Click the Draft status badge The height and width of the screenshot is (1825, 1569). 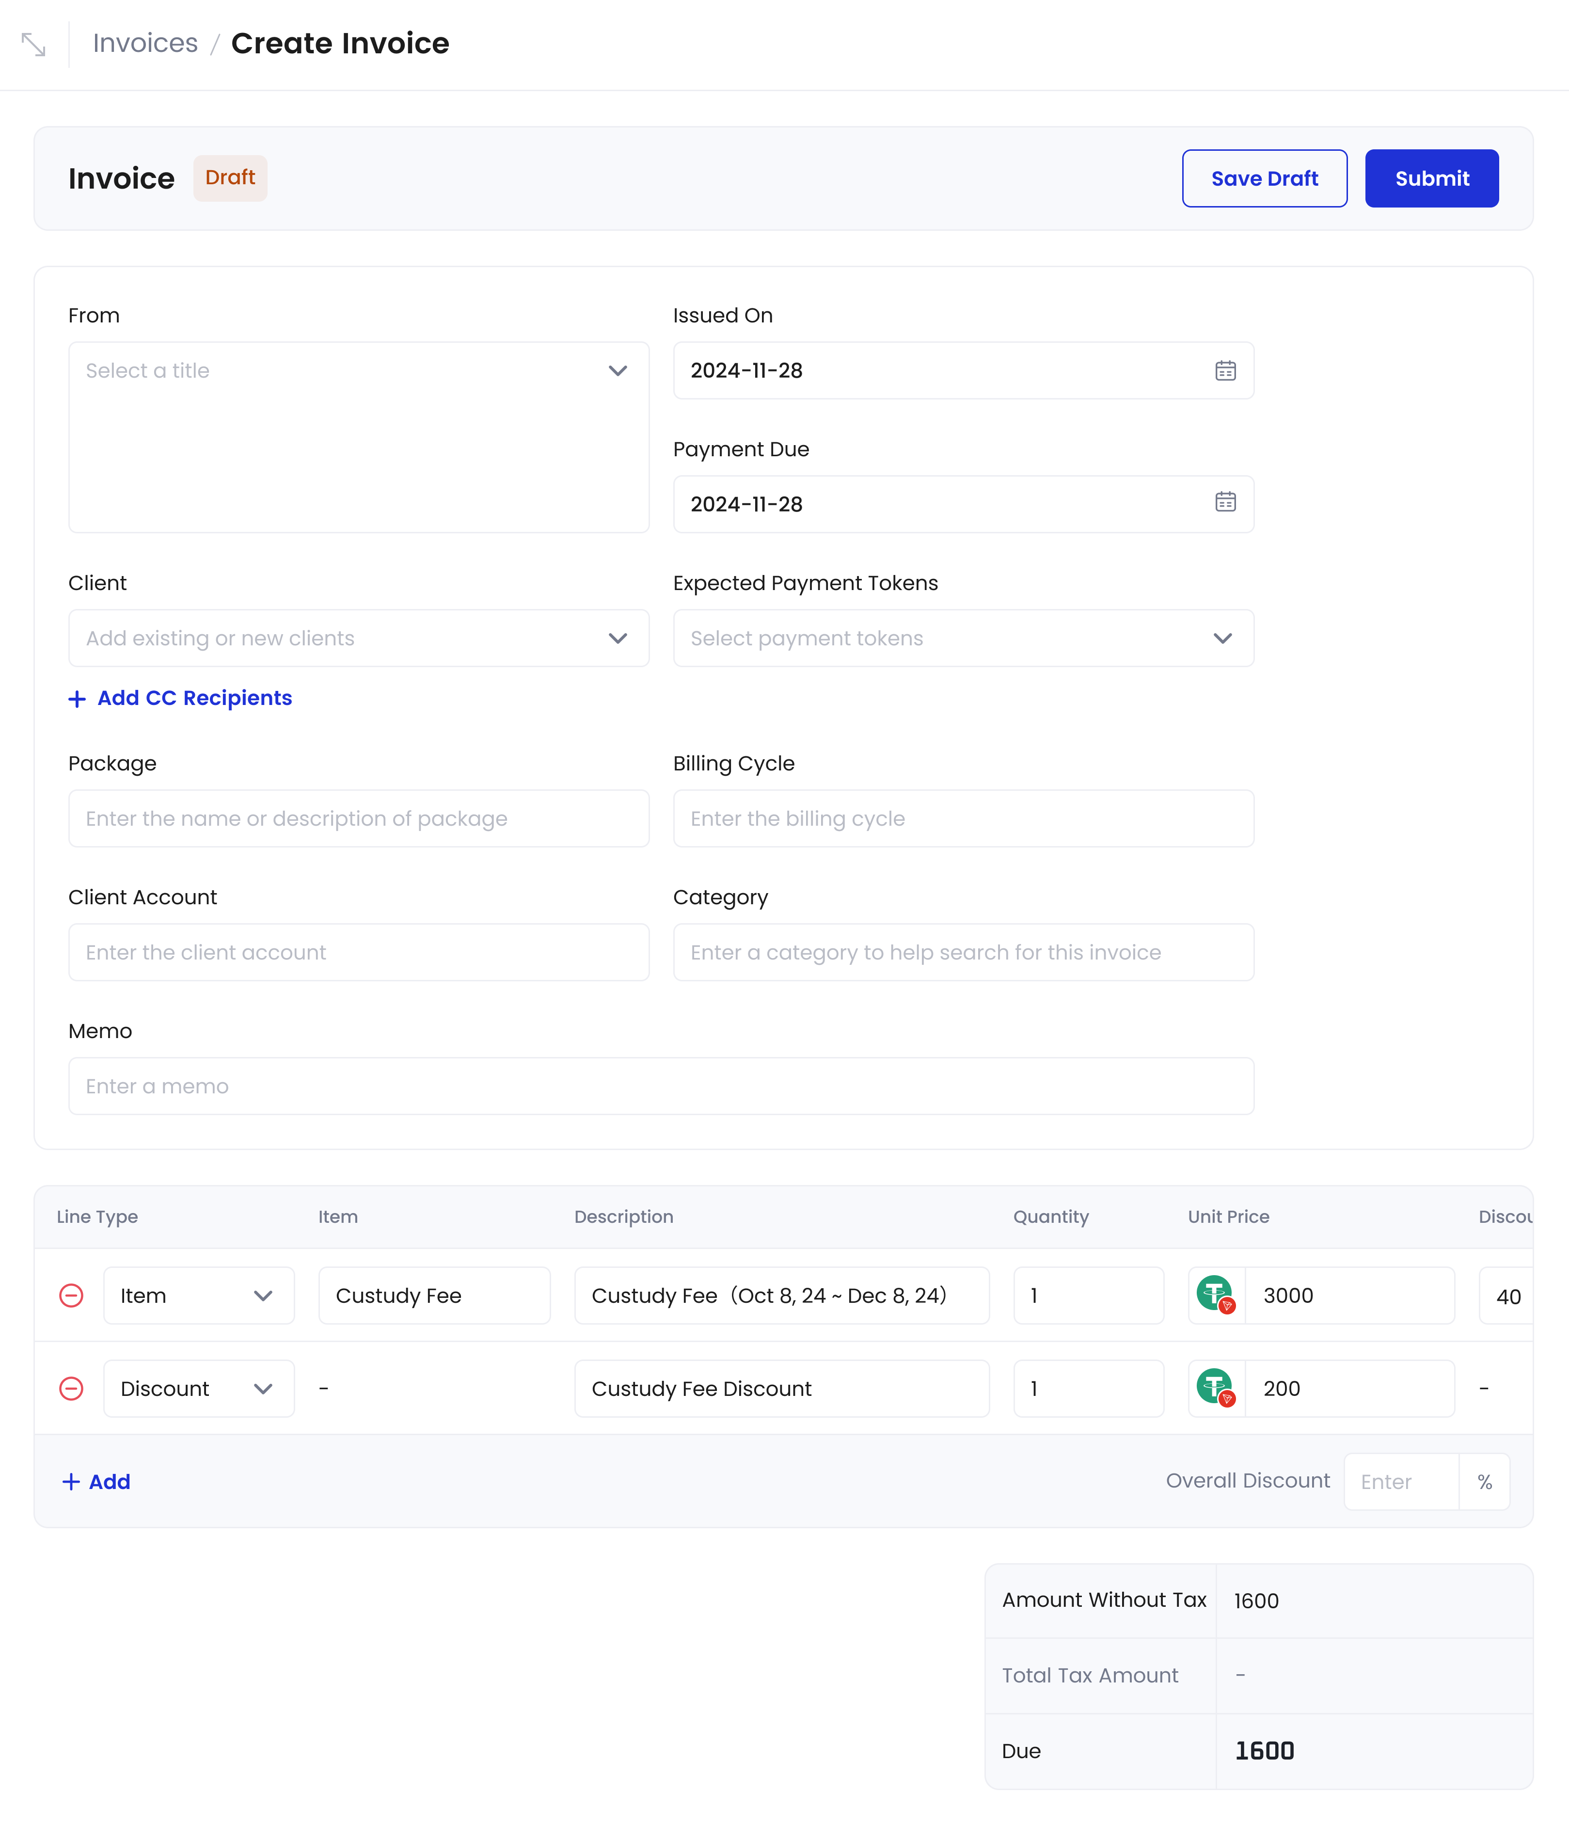pos(230,177)
